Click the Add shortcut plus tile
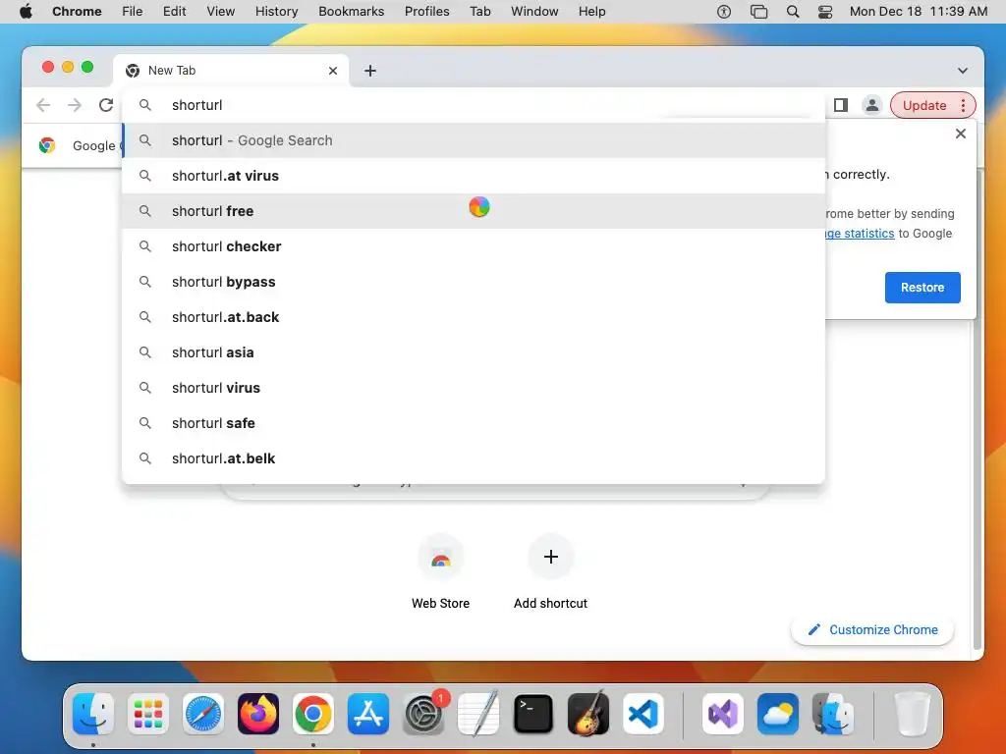The width and height of the screenshot is (1006, 754). pyautogui.click(x=550, y=571)
